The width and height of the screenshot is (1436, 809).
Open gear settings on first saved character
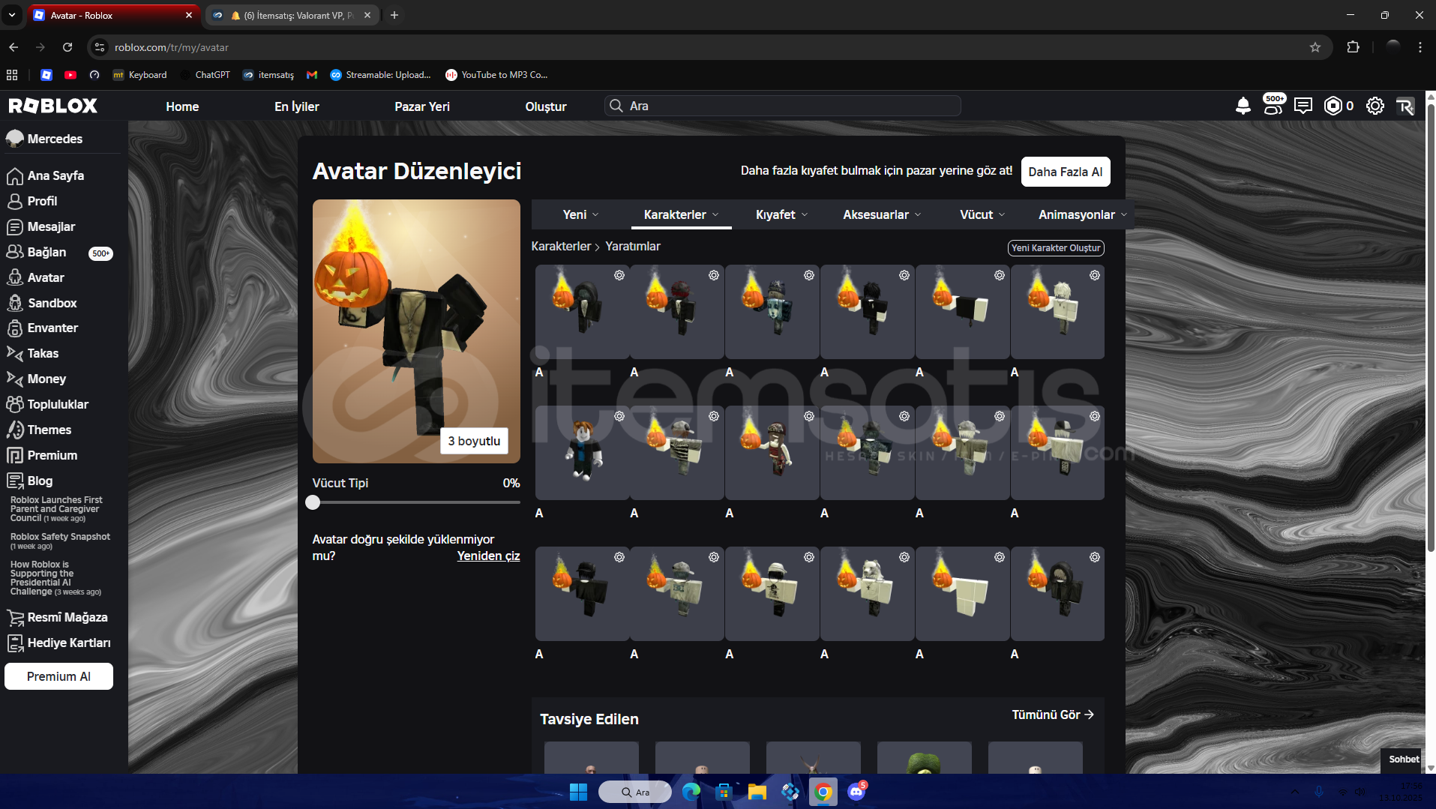coord(619,275)
